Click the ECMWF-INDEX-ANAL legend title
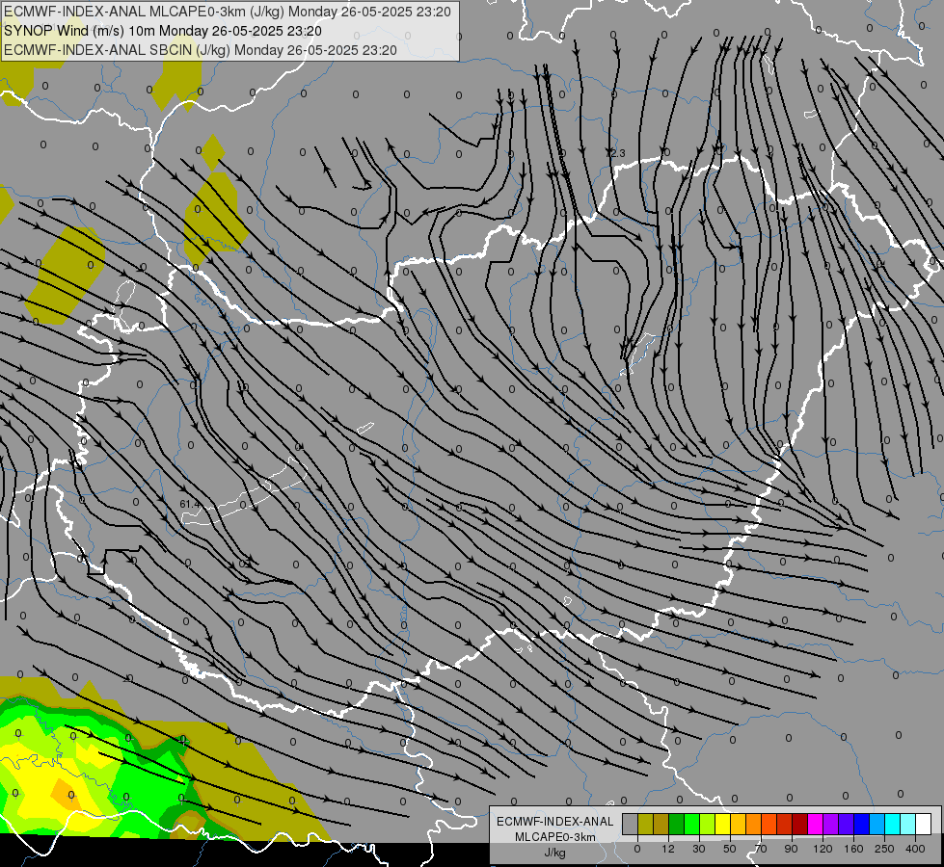The height and width of the screenshot is (867, 944). (x=554, y=822)
